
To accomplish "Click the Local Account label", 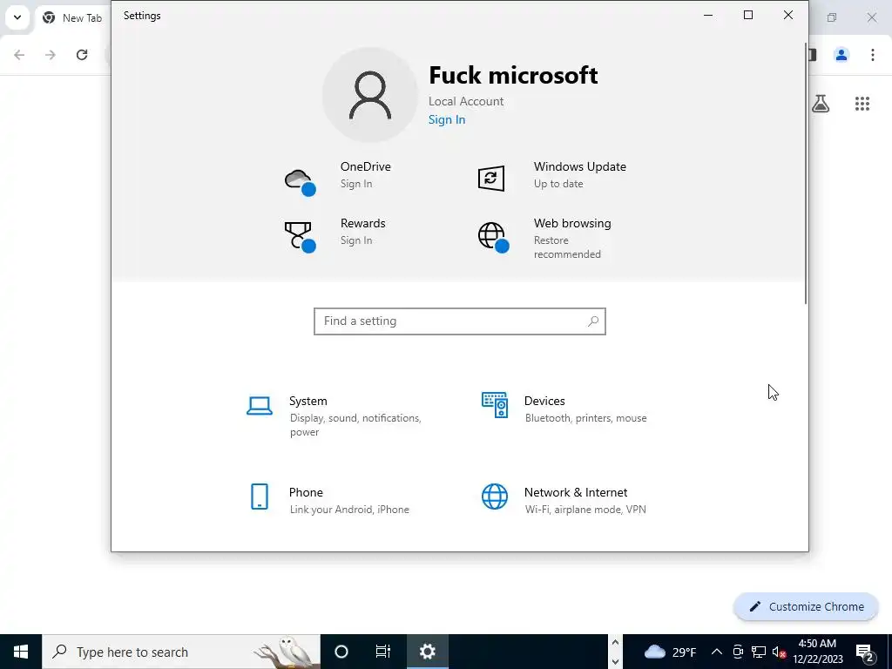I will (466, 101).
